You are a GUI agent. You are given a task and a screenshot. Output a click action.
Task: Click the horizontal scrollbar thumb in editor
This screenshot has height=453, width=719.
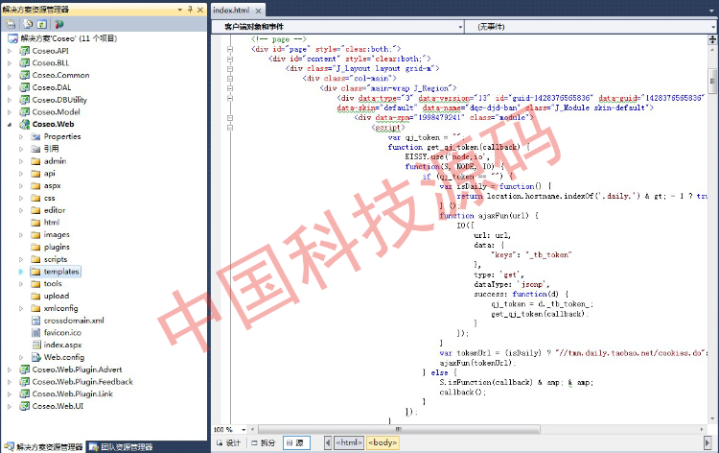pos(399,430)
